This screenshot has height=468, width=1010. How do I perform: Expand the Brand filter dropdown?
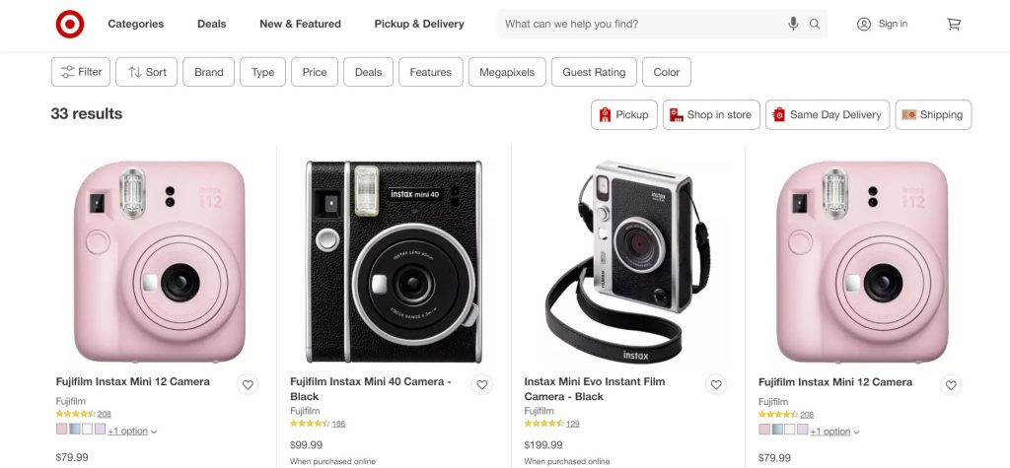pos(209,72)
